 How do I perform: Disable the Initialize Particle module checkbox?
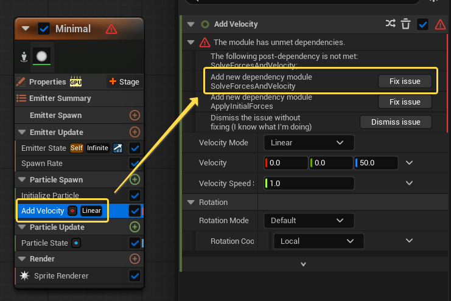coord(135,195)
